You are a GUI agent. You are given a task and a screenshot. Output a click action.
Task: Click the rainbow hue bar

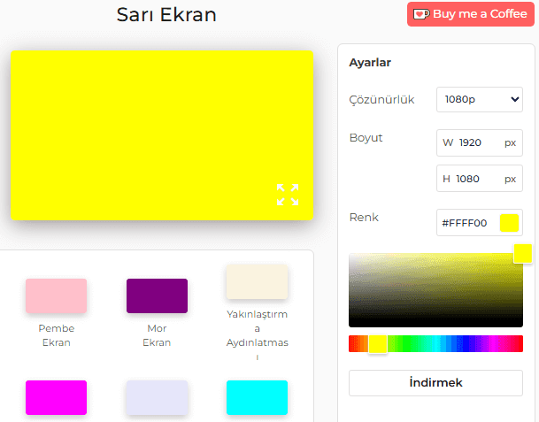(435, 343)
